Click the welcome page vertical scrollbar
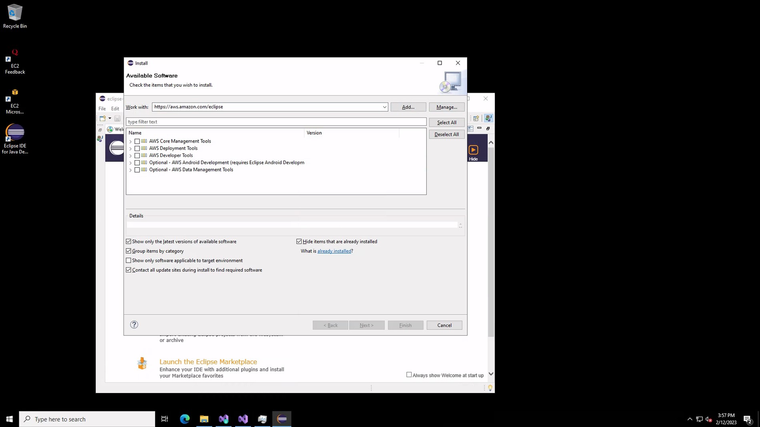The height and width of the screenshot is (427, 760). (x=491, y=240)
